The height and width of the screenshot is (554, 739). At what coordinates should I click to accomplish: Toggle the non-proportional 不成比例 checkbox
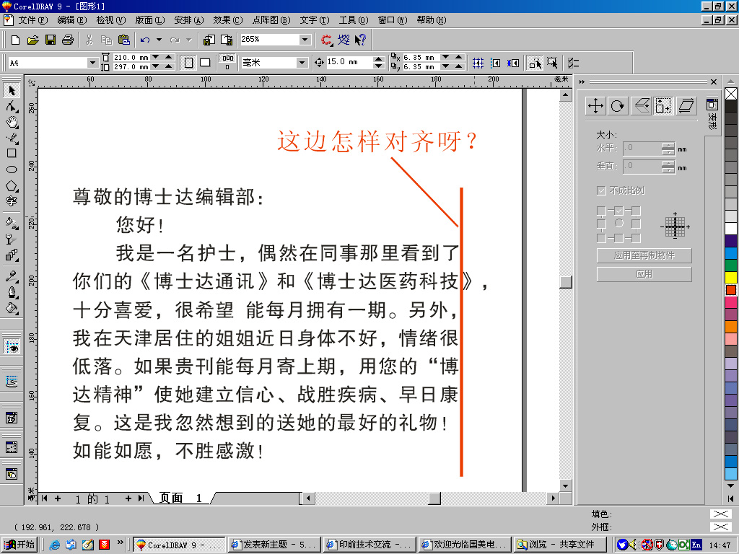601,190
